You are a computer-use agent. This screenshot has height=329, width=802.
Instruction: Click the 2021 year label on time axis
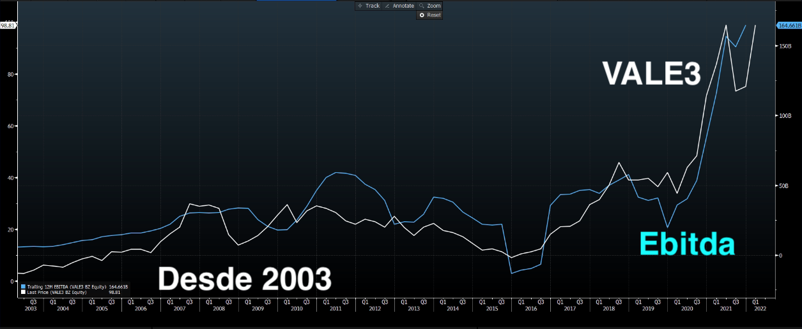tap(725, 309)
